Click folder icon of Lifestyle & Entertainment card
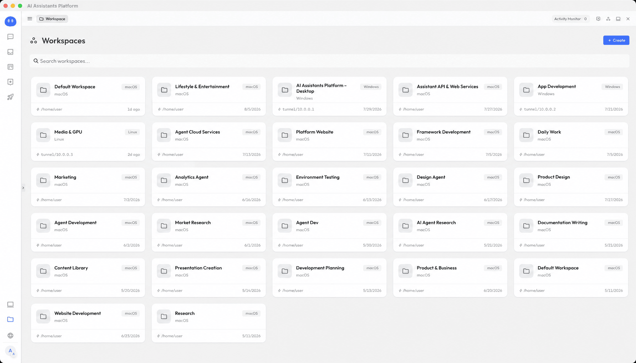 click(164, 90)
